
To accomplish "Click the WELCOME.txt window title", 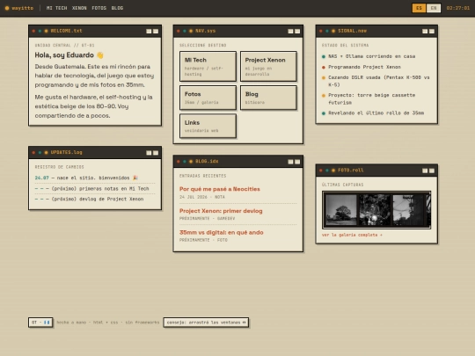I will click(66, 31).
